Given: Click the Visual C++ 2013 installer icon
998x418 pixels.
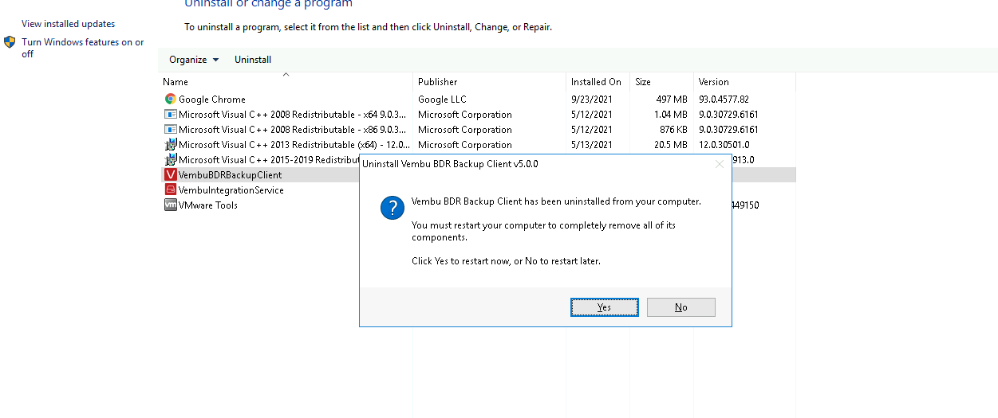Looking at the screenshot, I should [x=170, y=145].
